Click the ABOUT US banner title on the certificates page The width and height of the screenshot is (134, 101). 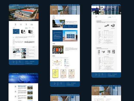click(55, 9)
